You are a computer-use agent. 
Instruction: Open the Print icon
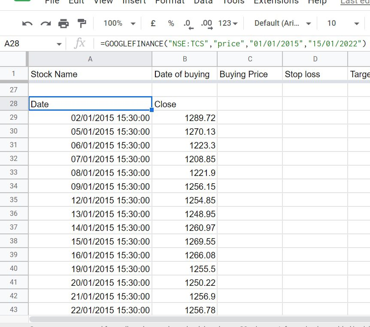click(64, 23)
